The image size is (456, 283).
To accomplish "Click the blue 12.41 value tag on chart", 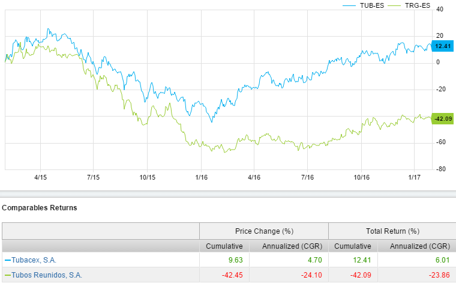I will tap(443, 46).
